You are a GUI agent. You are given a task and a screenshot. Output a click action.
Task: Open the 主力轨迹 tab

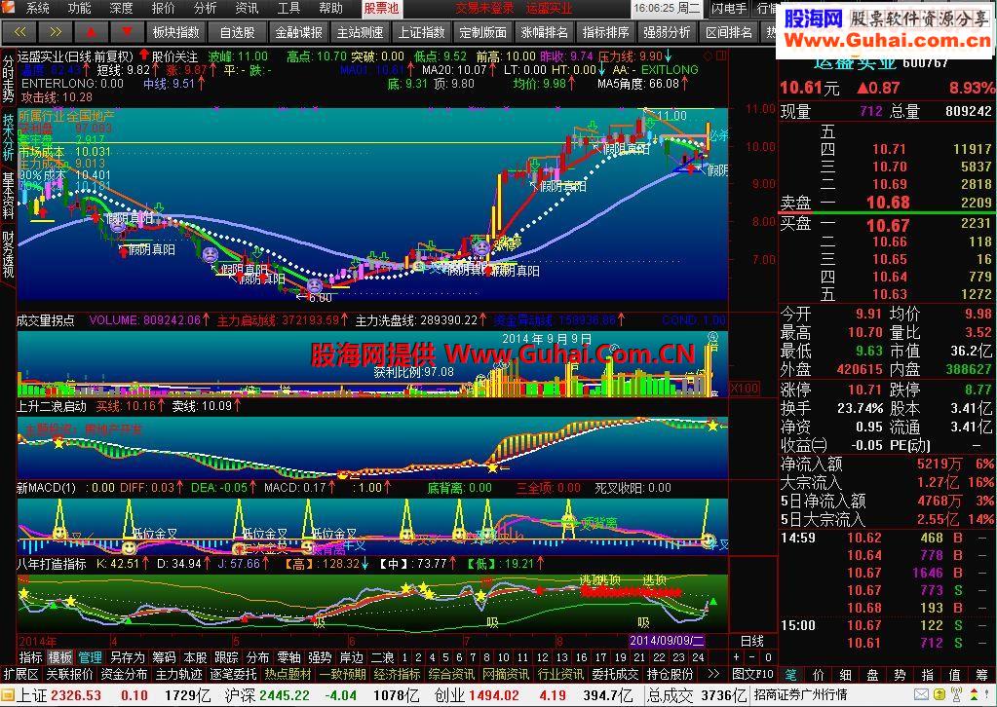(x=178, y=673)
